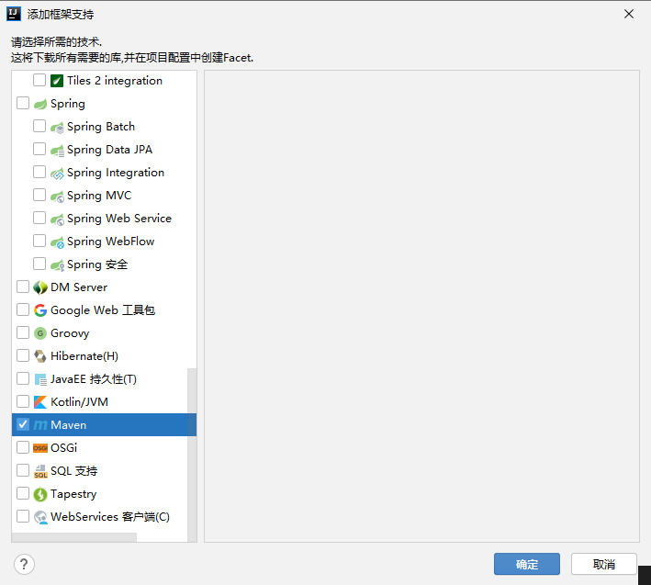Image resolution: width=651 pixels, height=585 pixels.
Task: Tick the Kotlin/JVM checkbox
Action: (x=23, y=401)
